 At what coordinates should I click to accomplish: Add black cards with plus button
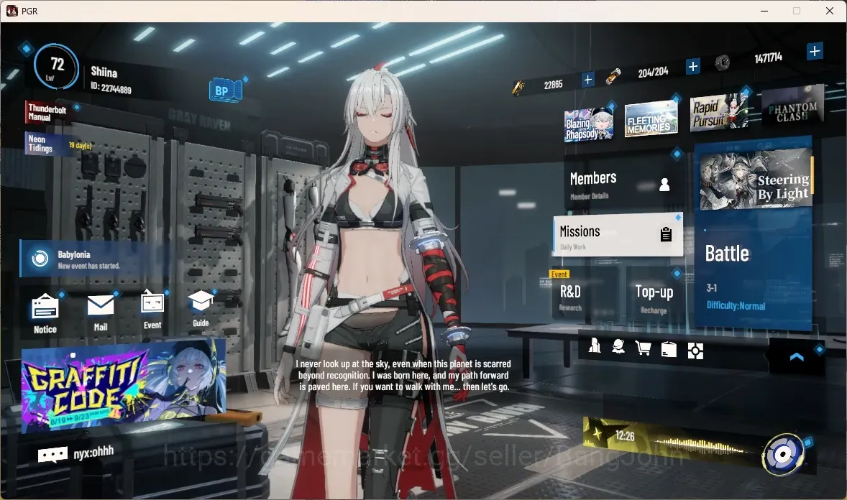pos(587,80)
